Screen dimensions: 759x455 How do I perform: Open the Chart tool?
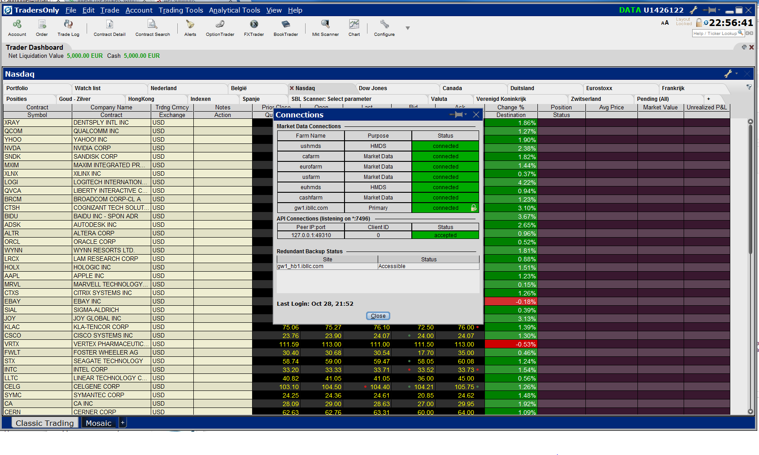tap(354, 28)
